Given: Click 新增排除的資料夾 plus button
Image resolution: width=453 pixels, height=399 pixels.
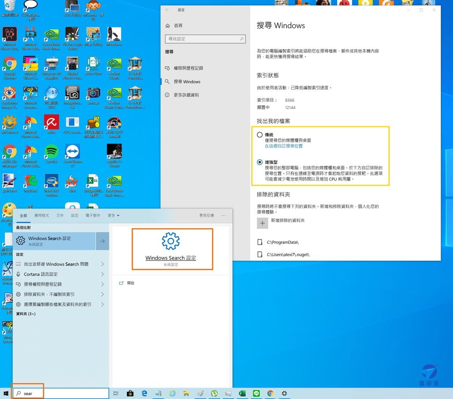Looking at the screenshot, I should pyautogui.click(x=262, y=223).
